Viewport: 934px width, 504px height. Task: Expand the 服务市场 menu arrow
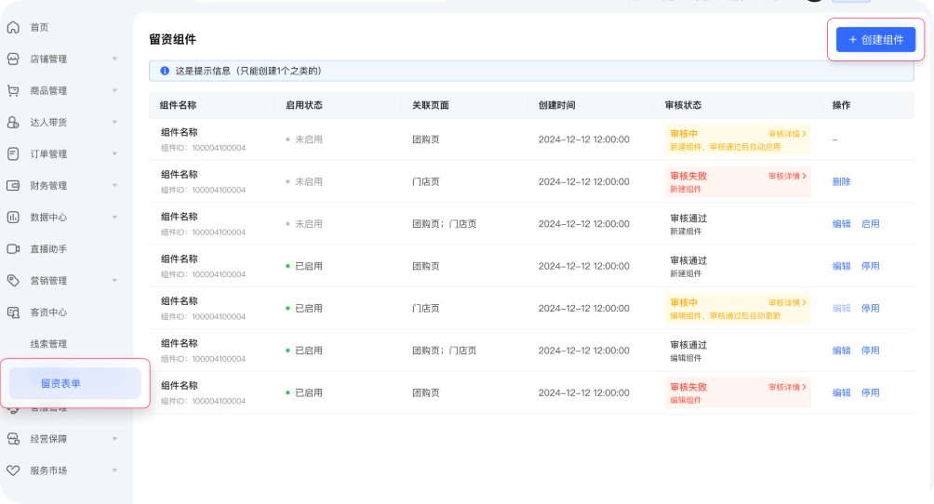point(114,470)
